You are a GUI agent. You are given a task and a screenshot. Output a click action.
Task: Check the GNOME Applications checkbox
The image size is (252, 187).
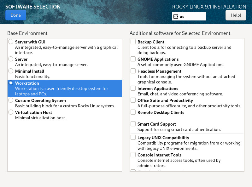[133, 59]
